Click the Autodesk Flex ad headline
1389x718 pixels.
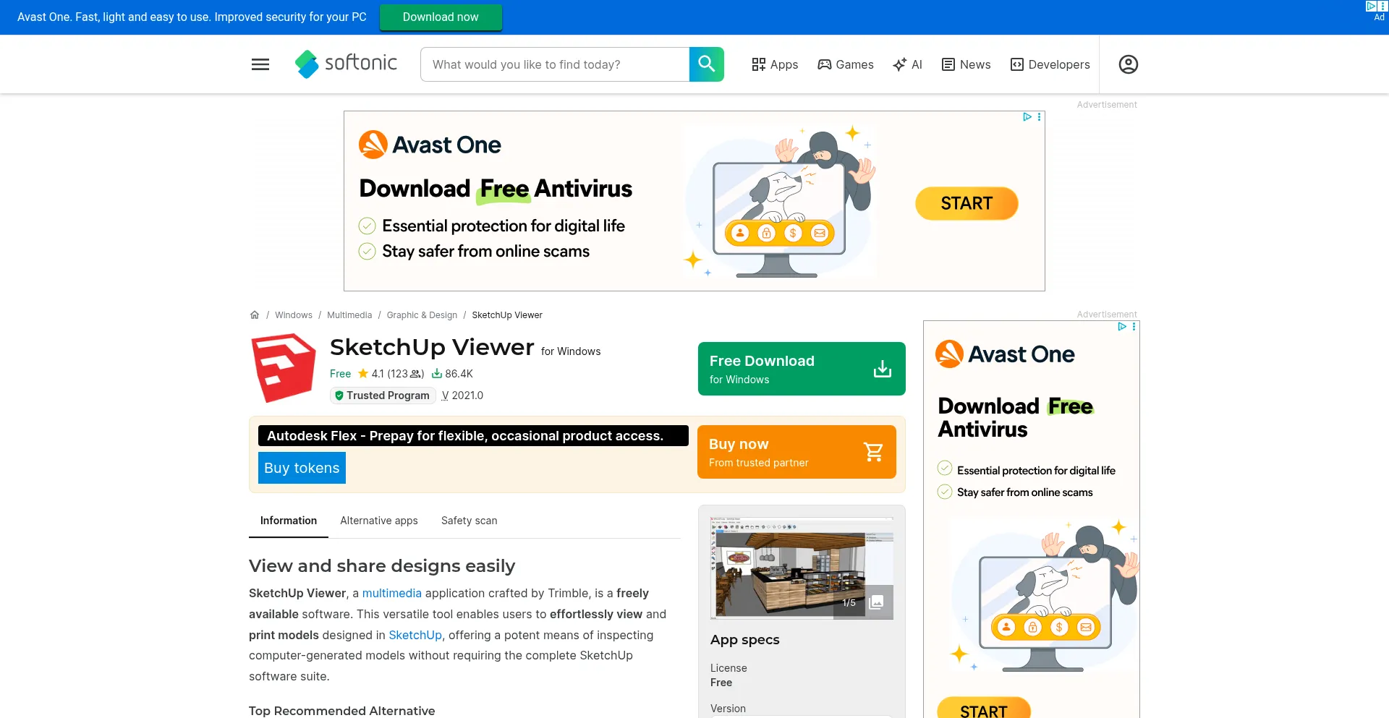[x=473, y=436]
